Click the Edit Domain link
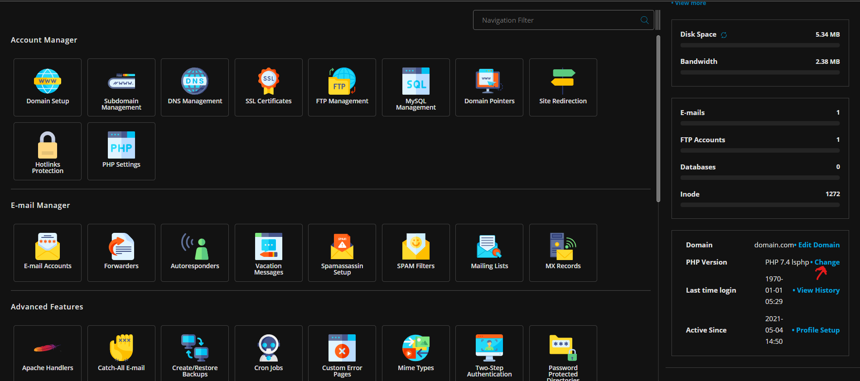Viewport: 860px width, 381px height. (819, 245)
